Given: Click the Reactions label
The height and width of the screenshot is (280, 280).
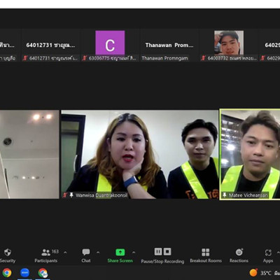Looking at the screenshot, I should [x=239, y=260].
